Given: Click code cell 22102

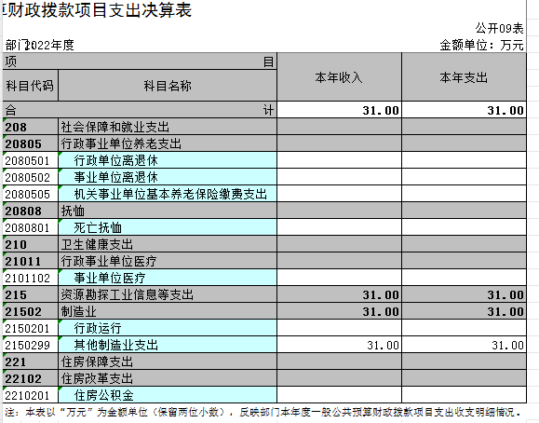Looking at the screenshot, I should click(30, 378).
